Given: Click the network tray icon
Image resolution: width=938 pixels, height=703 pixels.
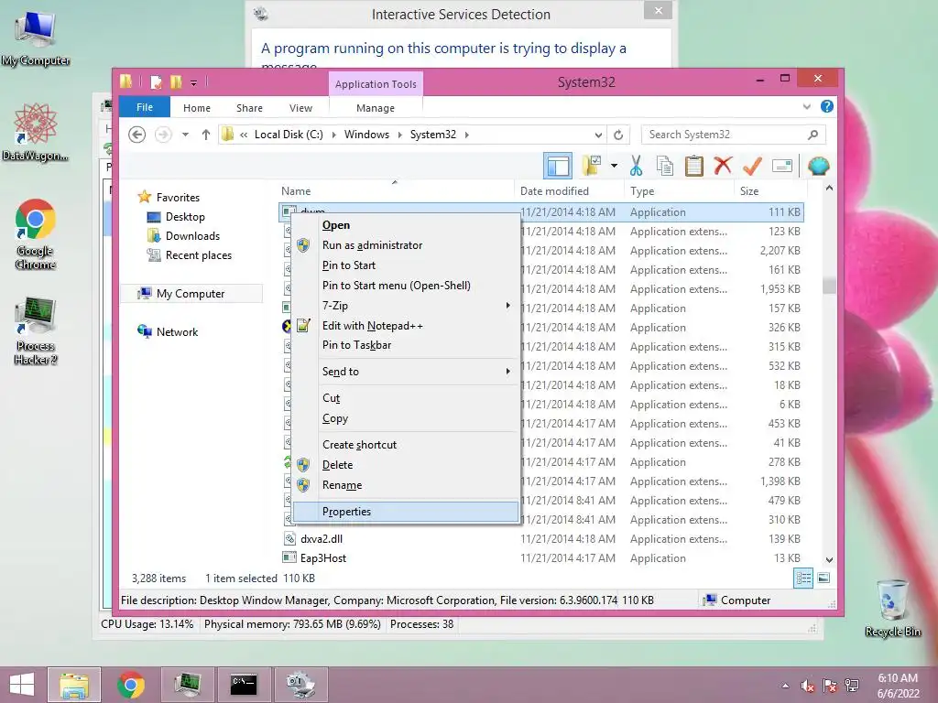Looking at the screenshot, I should coord(852,686).
